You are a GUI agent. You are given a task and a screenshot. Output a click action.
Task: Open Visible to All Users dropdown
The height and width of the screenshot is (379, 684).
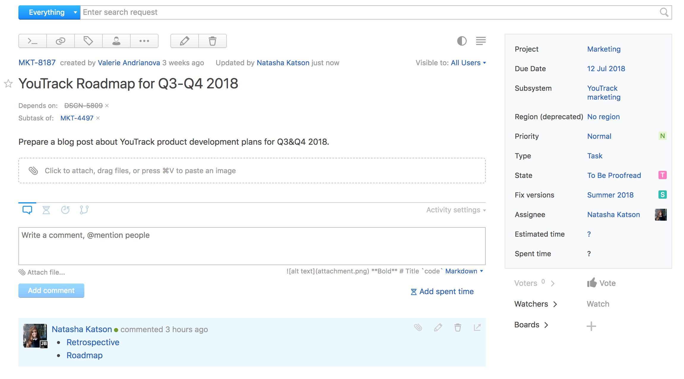pos(468,63)
